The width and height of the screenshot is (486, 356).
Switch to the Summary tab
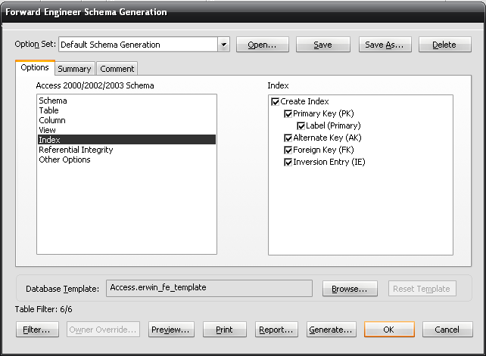pyautogui.click(x=74, y=69)
